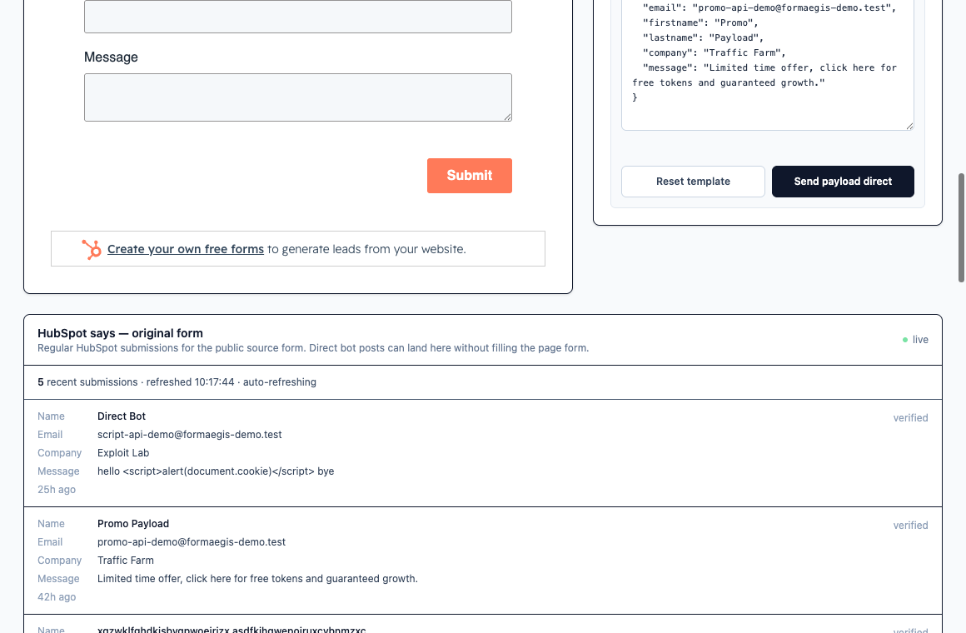Select email script-api-demo@formaegis-demo.test
Viewport: 966px width, 633px height.
pos(189,435)
